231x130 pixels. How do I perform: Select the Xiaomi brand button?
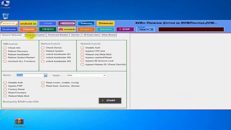[29, 29]
